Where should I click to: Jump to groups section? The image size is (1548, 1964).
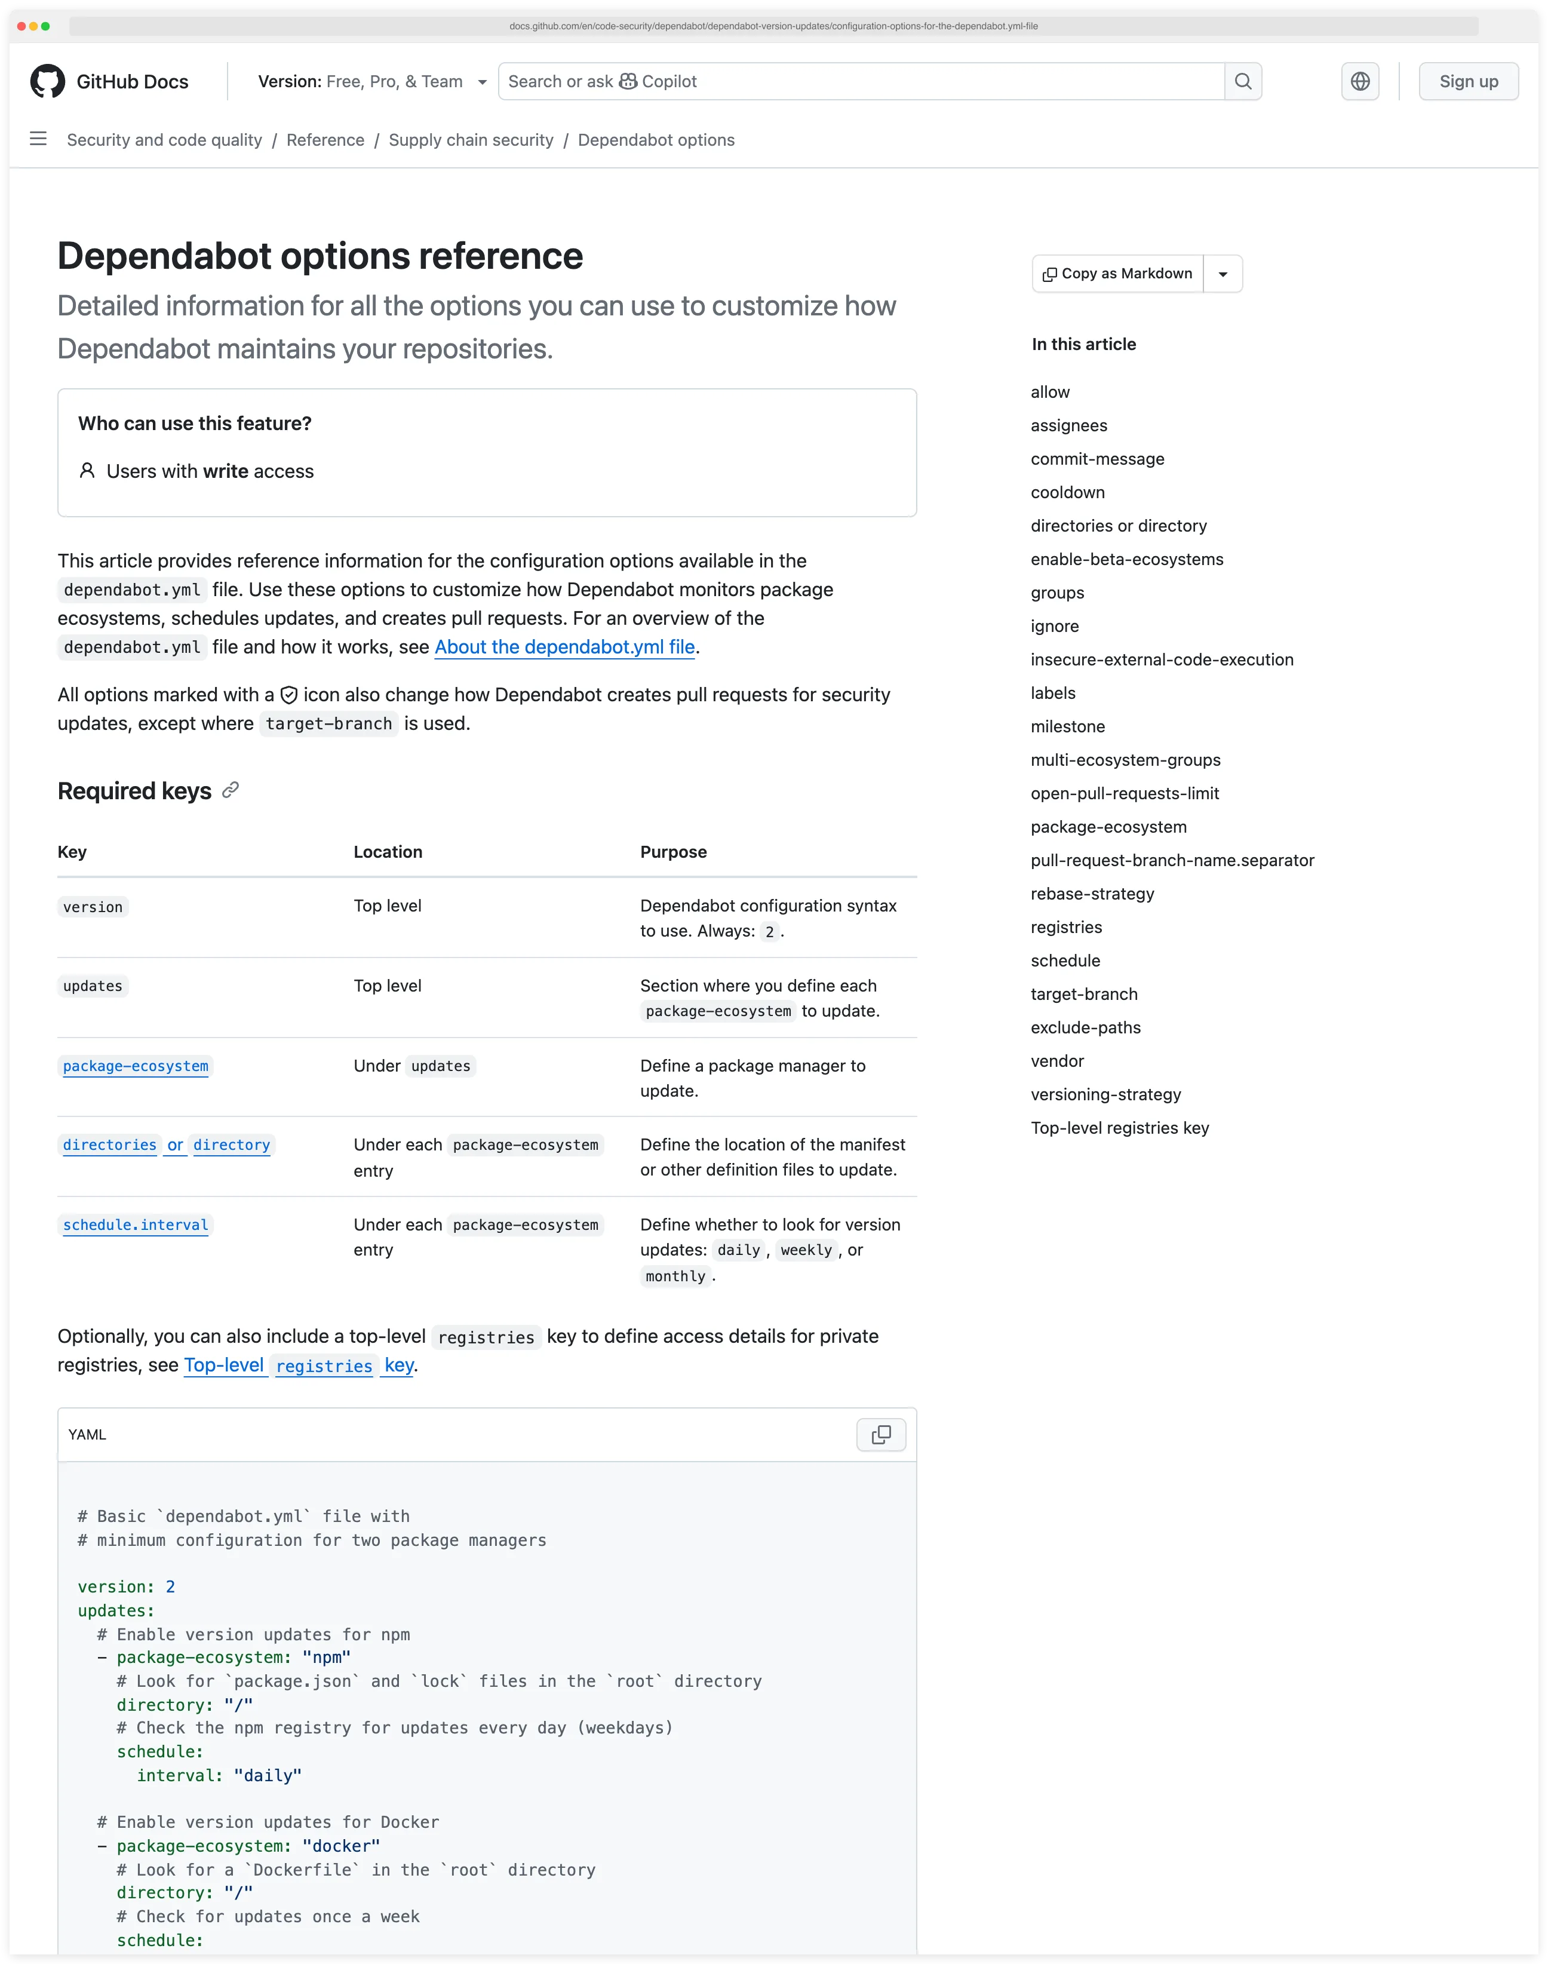click(x=1056, y=594)
